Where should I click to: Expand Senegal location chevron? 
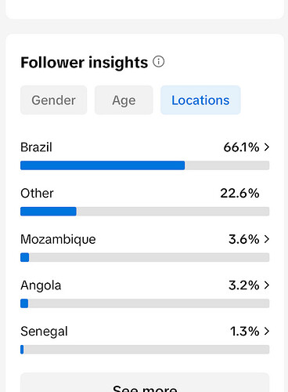coord(266,331)
